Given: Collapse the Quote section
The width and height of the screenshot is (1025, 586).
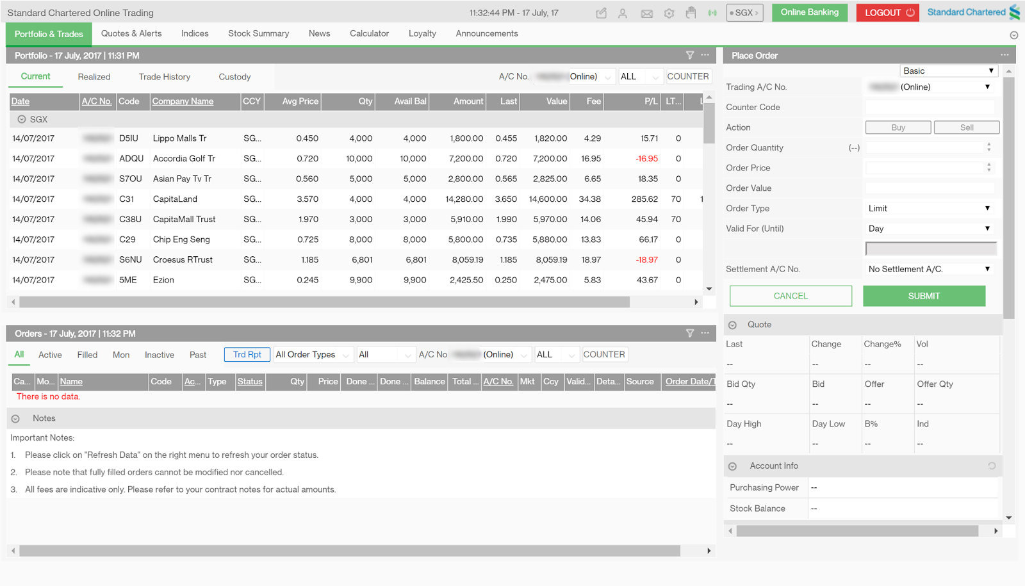Looking at the screenshot, I should coord(732,325).
